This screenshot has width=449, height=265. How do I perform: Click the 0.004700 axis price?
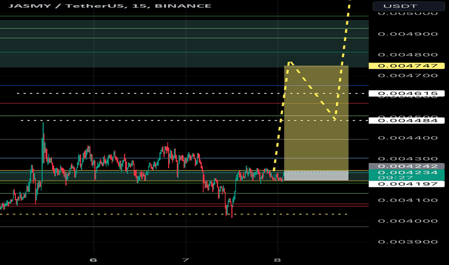(x=408, y=76)
